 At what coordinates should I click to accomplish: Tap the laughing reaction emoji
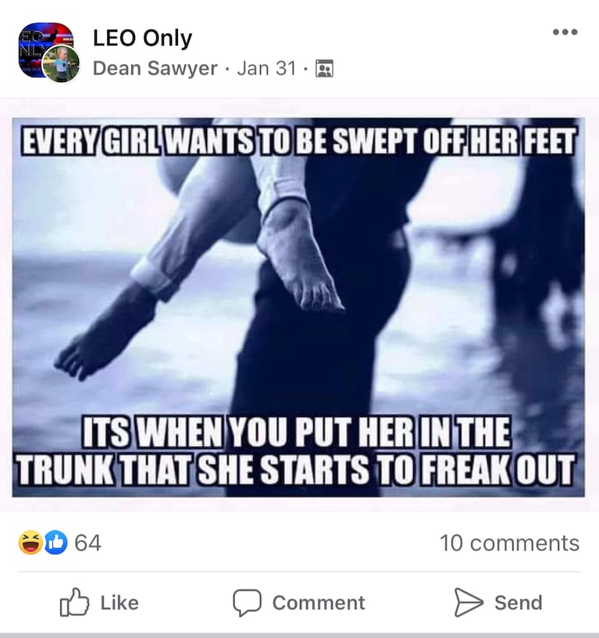[30, 543]
